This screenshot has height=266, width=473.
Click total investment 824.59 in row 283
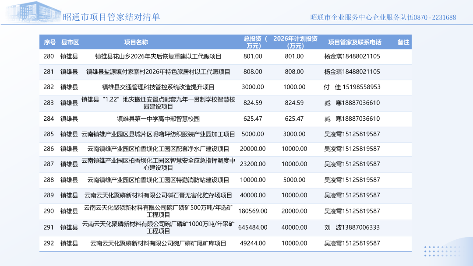(x=253, y=103)
